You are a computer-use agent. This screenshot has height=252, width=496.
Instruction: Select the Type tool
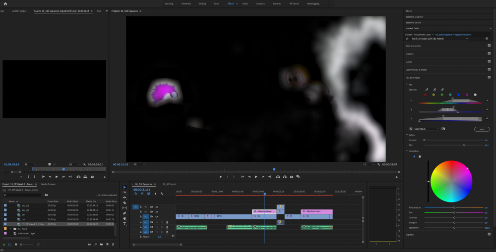click(124, 224)
